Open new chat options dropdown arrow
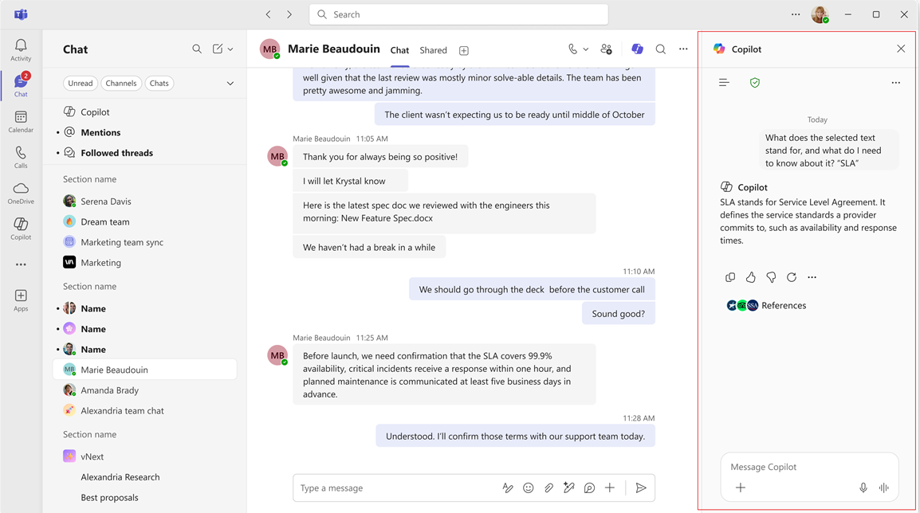 point(230,49)
